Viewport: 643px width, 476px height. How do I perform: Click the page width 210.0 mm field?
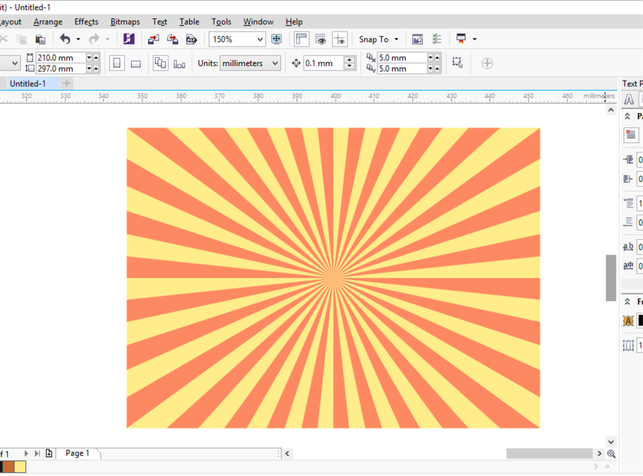point(61,58)
